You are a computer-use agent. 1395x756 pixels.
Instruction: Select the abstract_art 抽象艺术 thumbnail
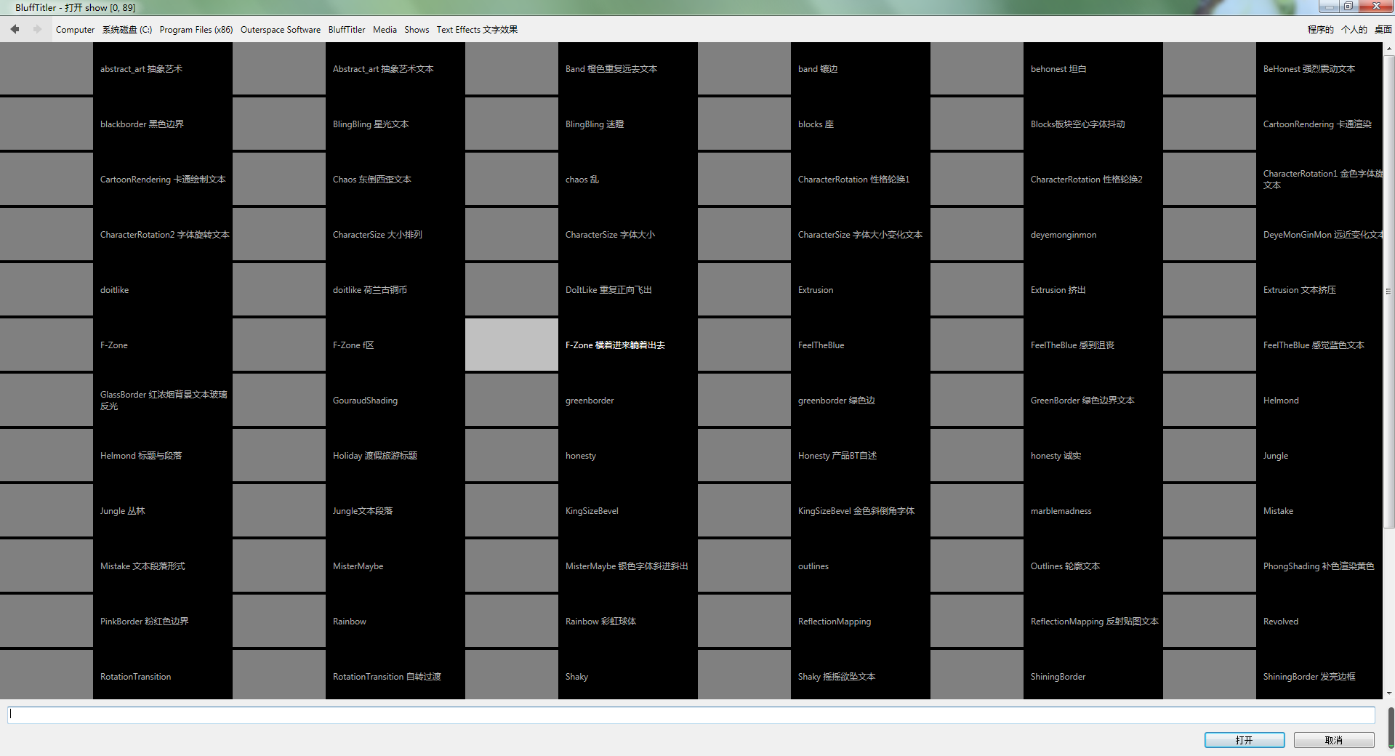tap(47, 69)
